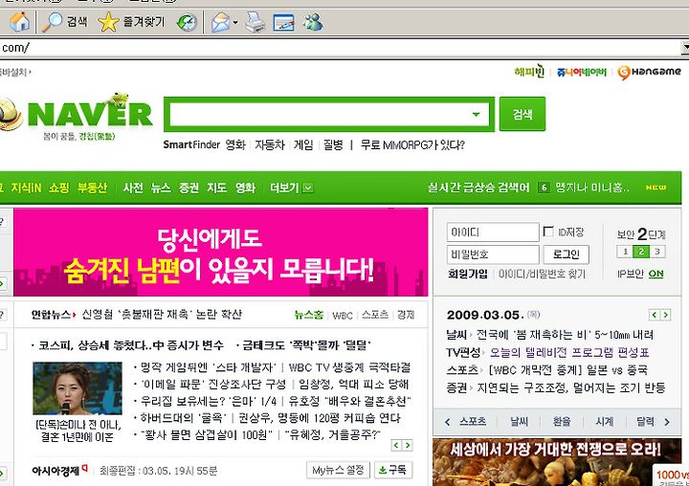Click the 비밀번호 password field
689x486 pixels.
click(493, 254)
